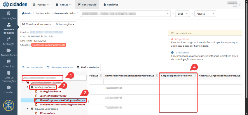Open the Consultas book icon

point(9,62)
